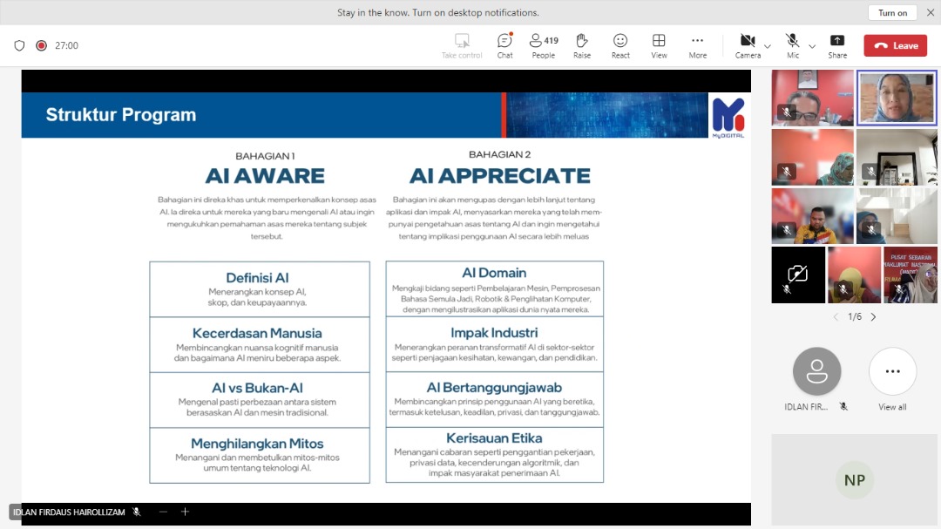Turn on the camera

747,45
